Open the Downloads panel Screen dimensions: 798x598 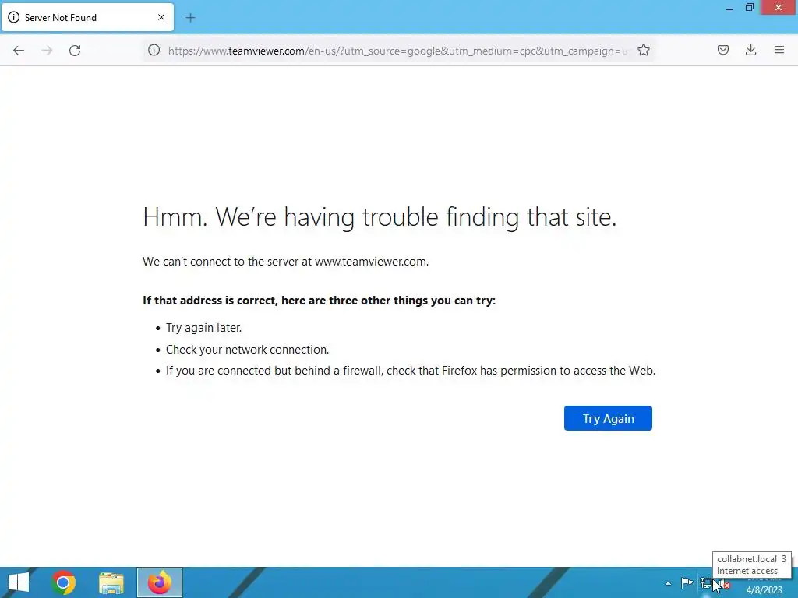tap(750, 50)
